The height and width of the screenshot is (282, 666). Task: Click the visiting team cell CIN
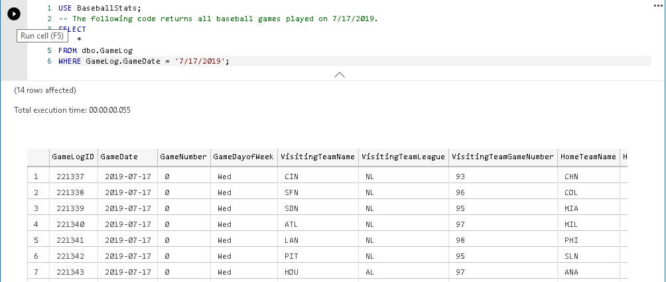pos(291,176)
